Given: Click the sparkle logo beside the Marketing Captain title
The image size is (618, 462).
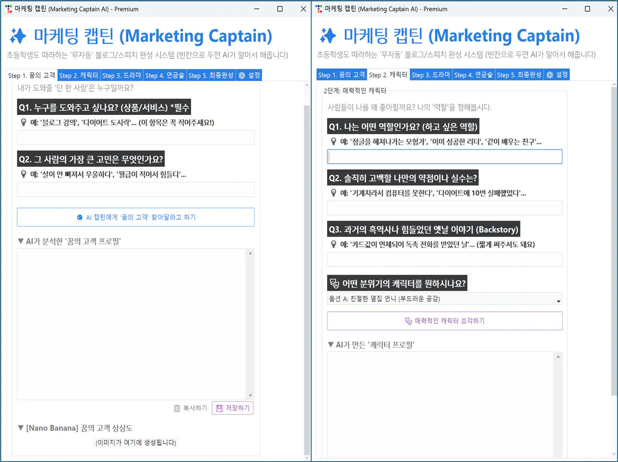Looking at the screenshot, I should pos(19,36).
